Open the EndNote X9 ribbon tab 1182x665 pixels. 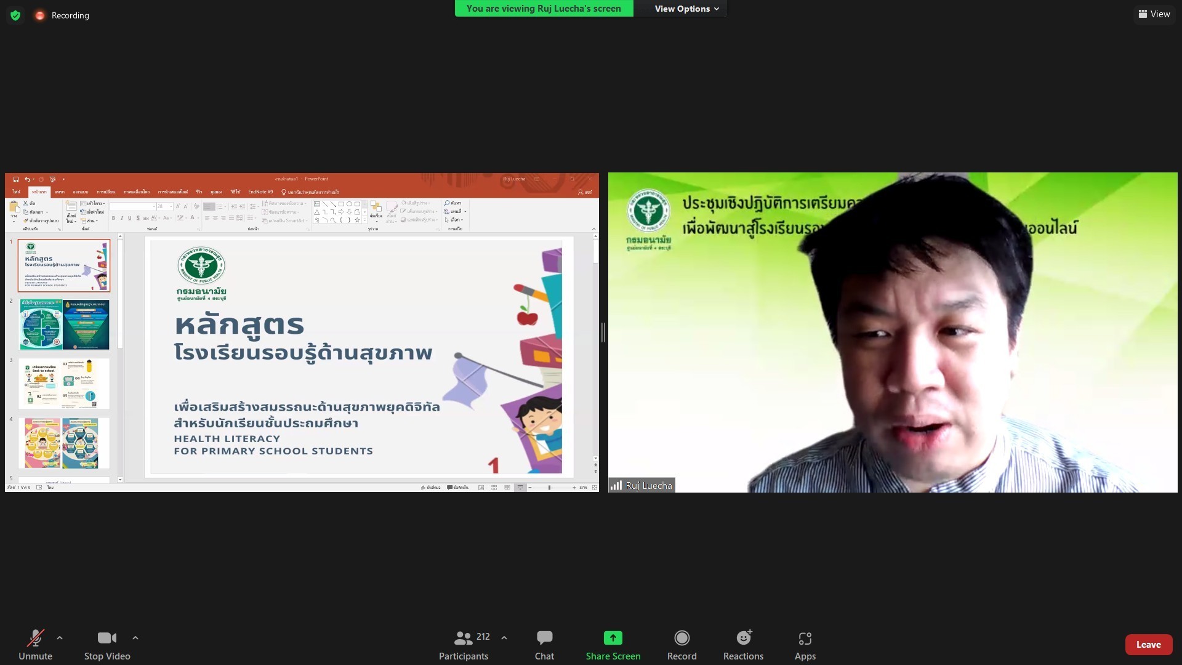click(x=260, y=192)
